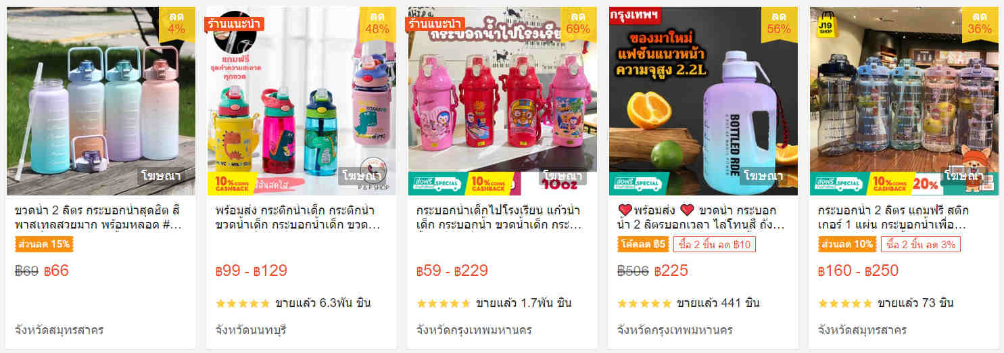The height and width of the screenshot is (353, 1004).
Task: Open the dinosaur kids bottle product image
Action: pyautogui.click(x=302, y=101)
